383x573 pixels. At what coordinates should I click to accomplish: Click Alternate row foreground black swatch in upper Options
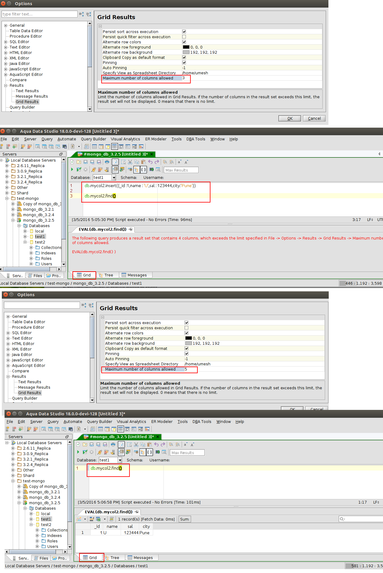click(x=186, y=47)
